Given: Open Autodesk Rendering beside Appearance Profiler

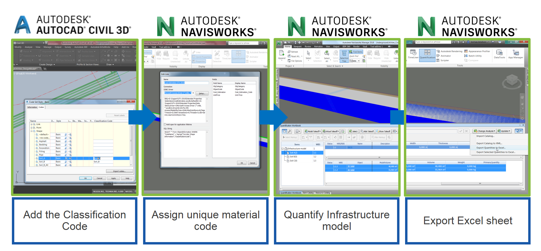Looking at the screenshot, I should click(x=449, y=51).
